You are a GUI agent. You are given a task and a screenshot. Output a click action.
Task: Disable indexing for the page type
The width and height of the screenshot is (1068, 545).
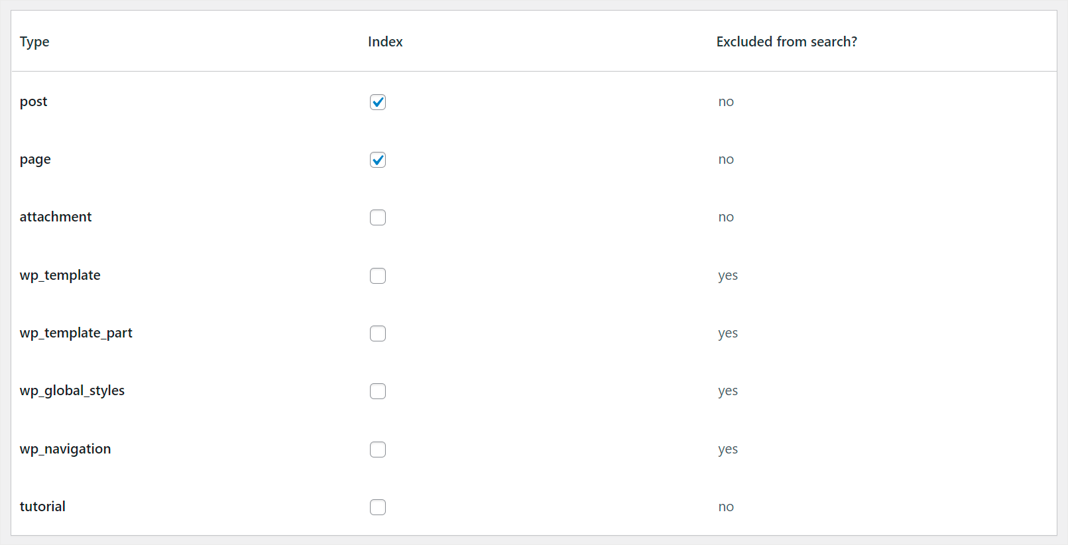pyautogui.click(x=378, y=160)
